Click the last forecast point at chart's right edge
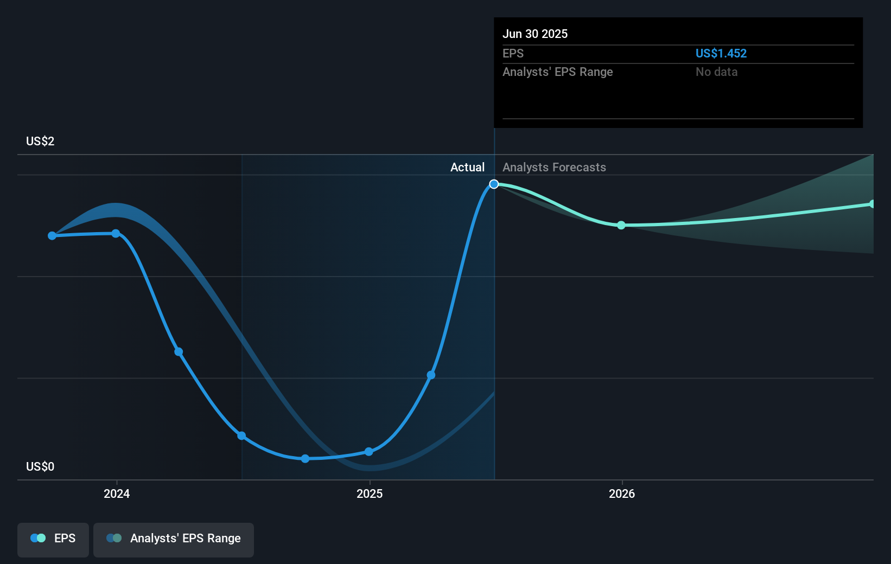This screenshot has width=891, height=564. [872, 204]
